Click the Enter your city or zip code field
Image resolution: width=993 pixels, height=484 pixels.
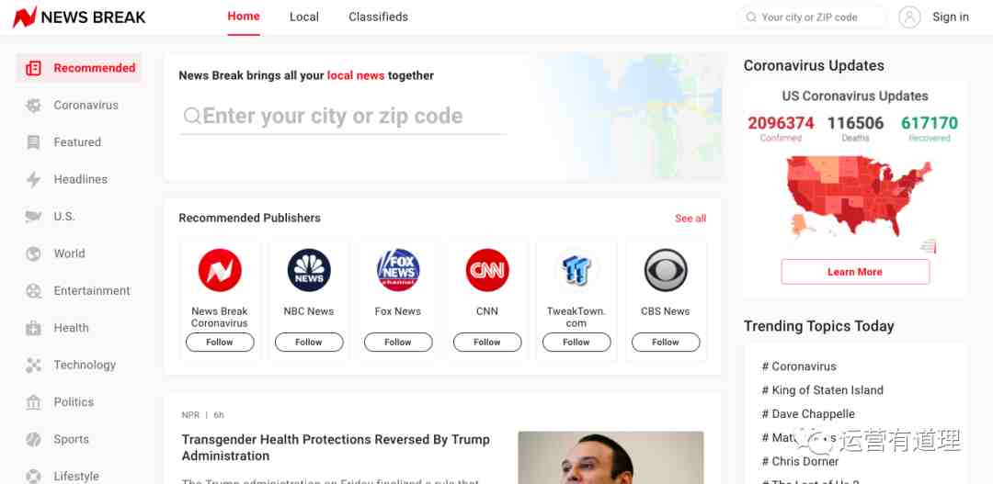point(343,117)
